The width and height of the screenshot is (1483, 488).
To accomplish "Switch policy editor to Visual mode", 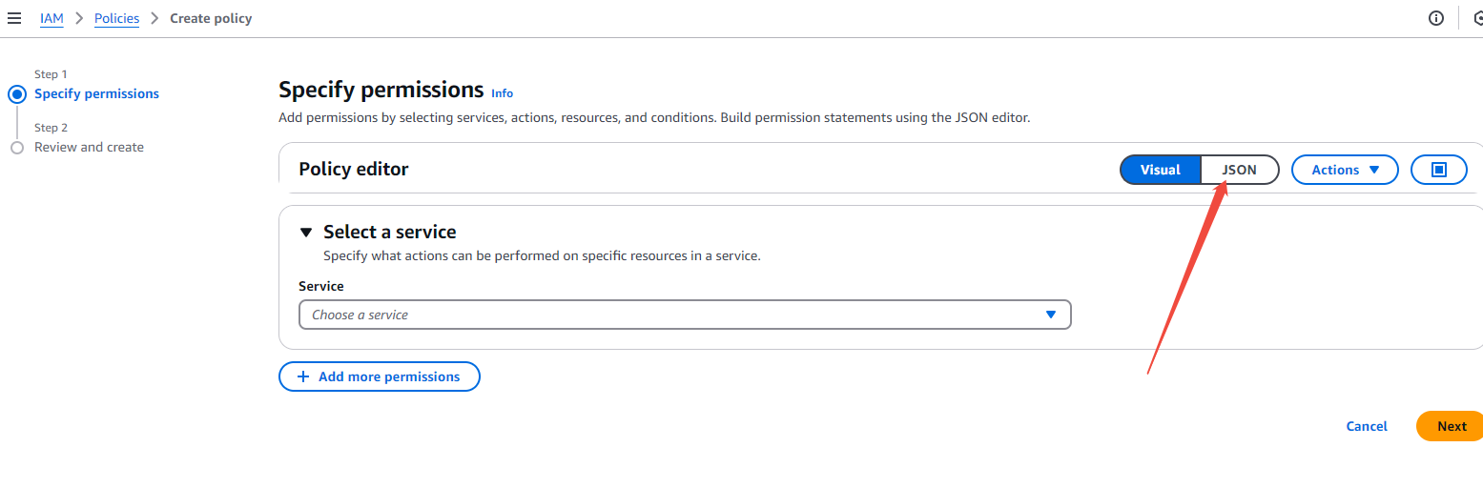I will 1160,170.
